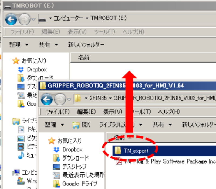216x189 pixels.
Task: Select ライブラリ icon in TMROBOT sidebar
Action: (16, 121)
